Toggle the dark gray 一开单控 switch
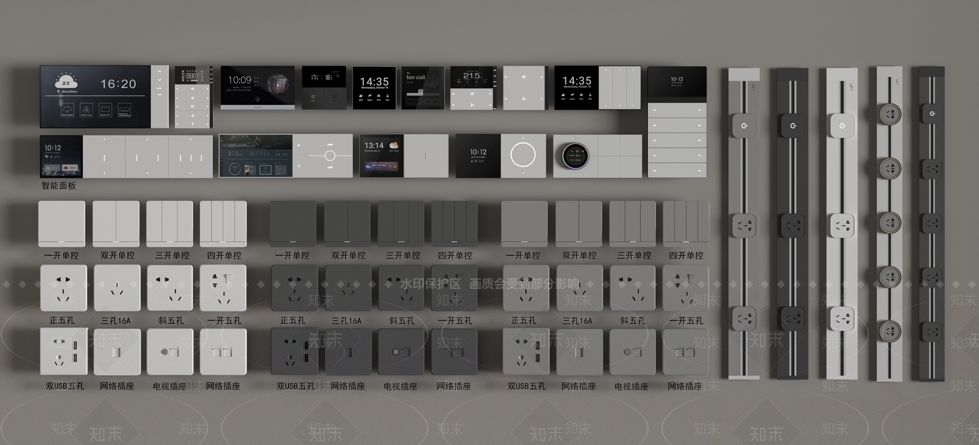 coord(293,224)
